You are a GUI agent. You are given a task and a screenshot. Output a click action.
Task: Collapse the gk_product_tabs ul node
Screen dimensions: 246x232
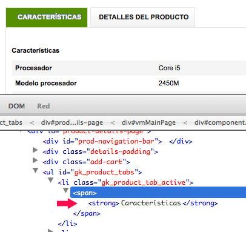pos(36,171)
